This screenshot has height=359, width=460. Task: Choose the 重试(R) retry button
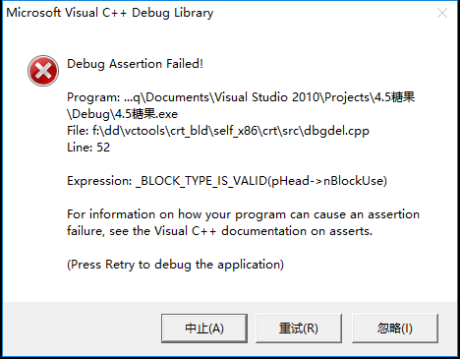299,329
